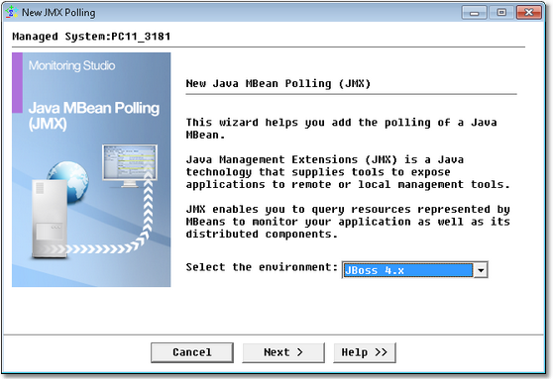This screenshot has width=553, height=381.
Task: Proceed with the Next > button
Action: pyautogui.click(x=283, y=352)
